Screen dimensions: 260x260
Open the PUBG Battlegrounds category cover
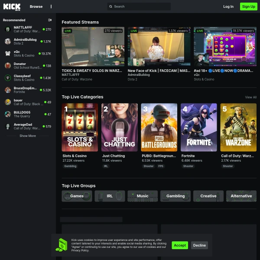coord(159,127)
